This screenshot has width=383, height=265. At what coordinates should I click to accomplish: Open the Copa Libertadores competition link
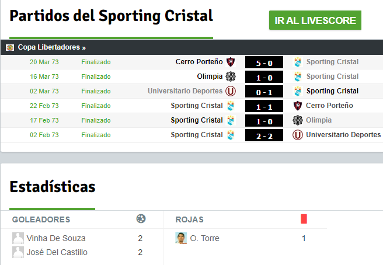point(52,47)
